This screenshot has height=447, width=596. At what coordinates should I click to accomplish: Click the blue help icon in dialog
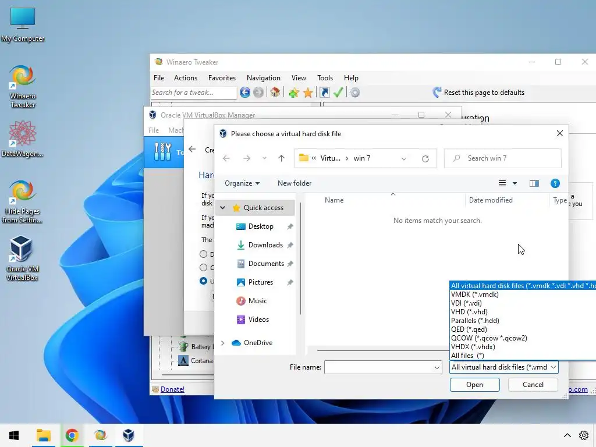555,183
